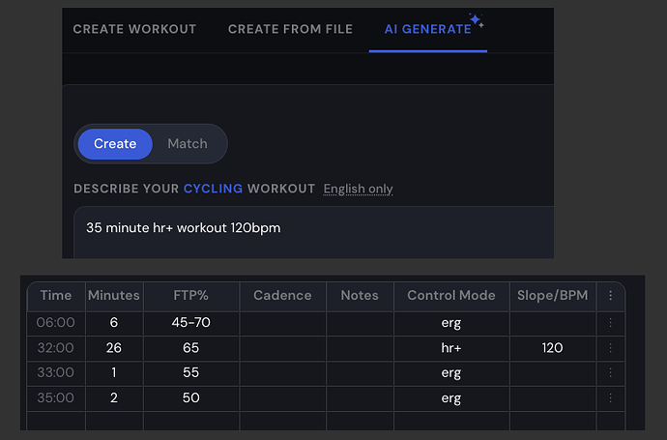The width and height of the screenshot is (667, 440).
Task: Select the FTP% cell showing 45-70
Action: [191, 323]
